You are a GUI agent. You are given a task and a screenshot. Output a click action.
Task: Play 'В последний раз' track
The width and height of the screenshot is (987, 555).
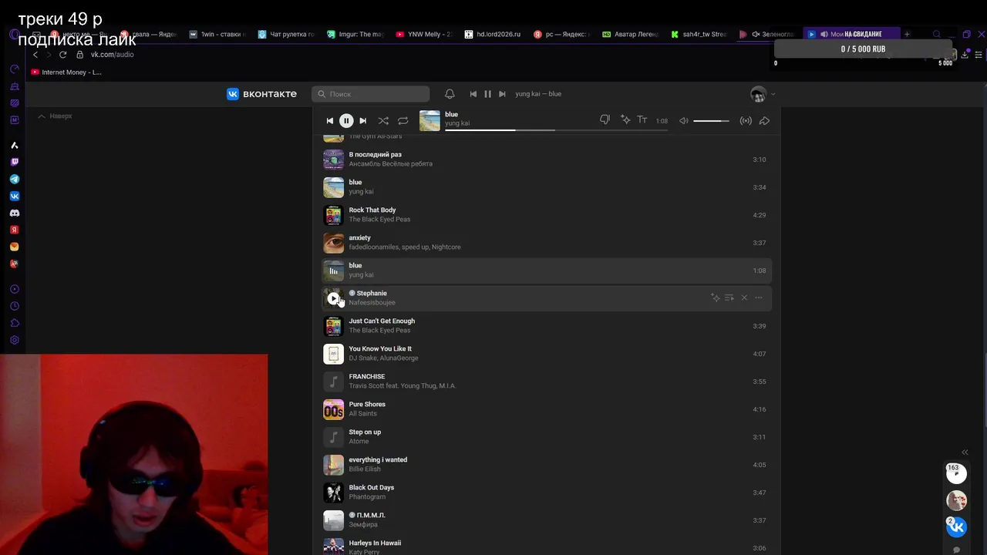[546, 160]
